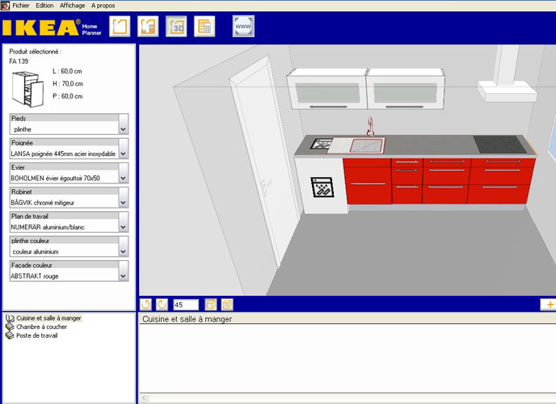This screenshot has height=404, width=556.
Task: Click the app icon in the menu bar
Action: pyautogui.click(x=5, y=6)
